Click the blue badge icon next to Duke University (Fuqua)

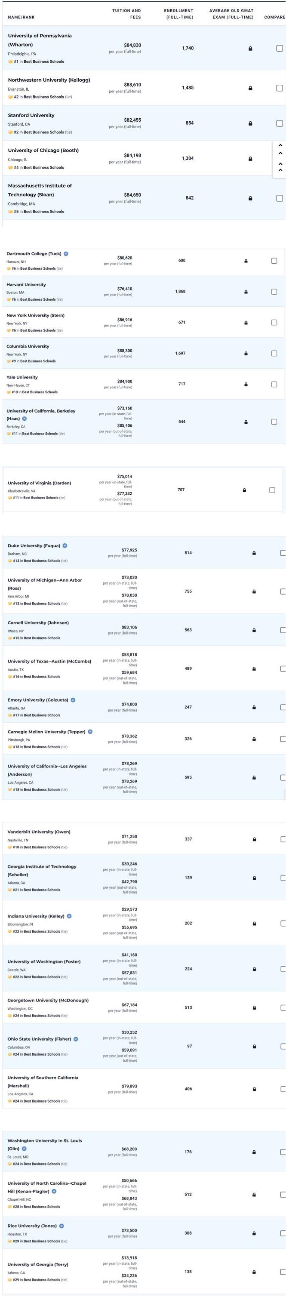65,545
